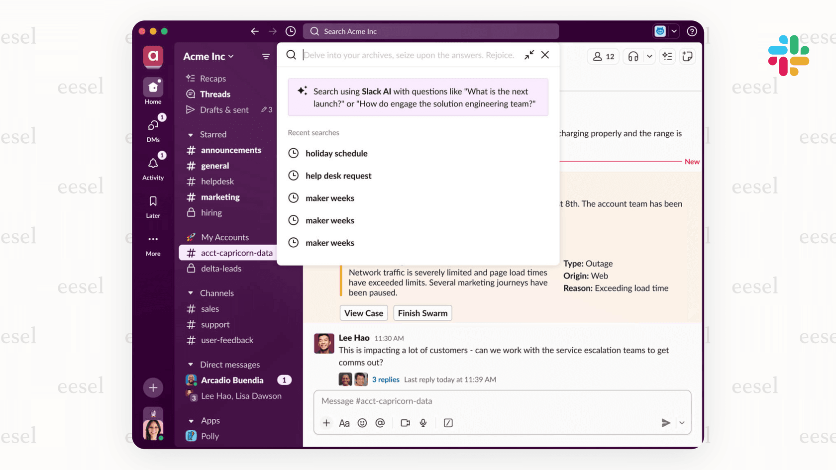Click the Finish Swarm button
836x470 pixels.
pyautogui.click(x=423, y=313)
